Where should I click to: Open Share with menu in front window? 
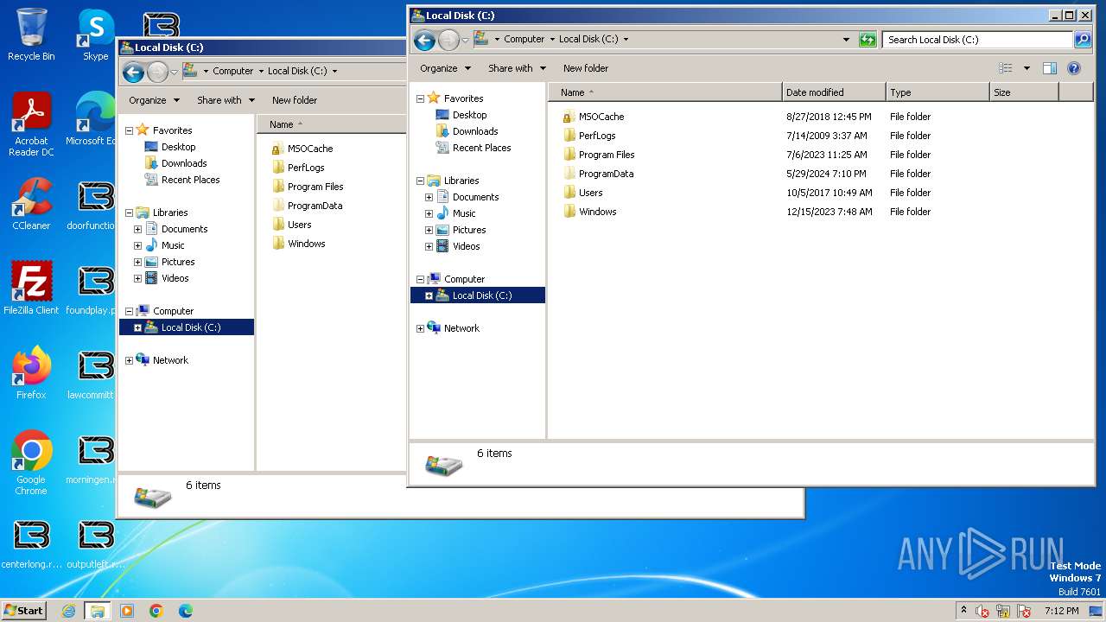pos(517,68)
